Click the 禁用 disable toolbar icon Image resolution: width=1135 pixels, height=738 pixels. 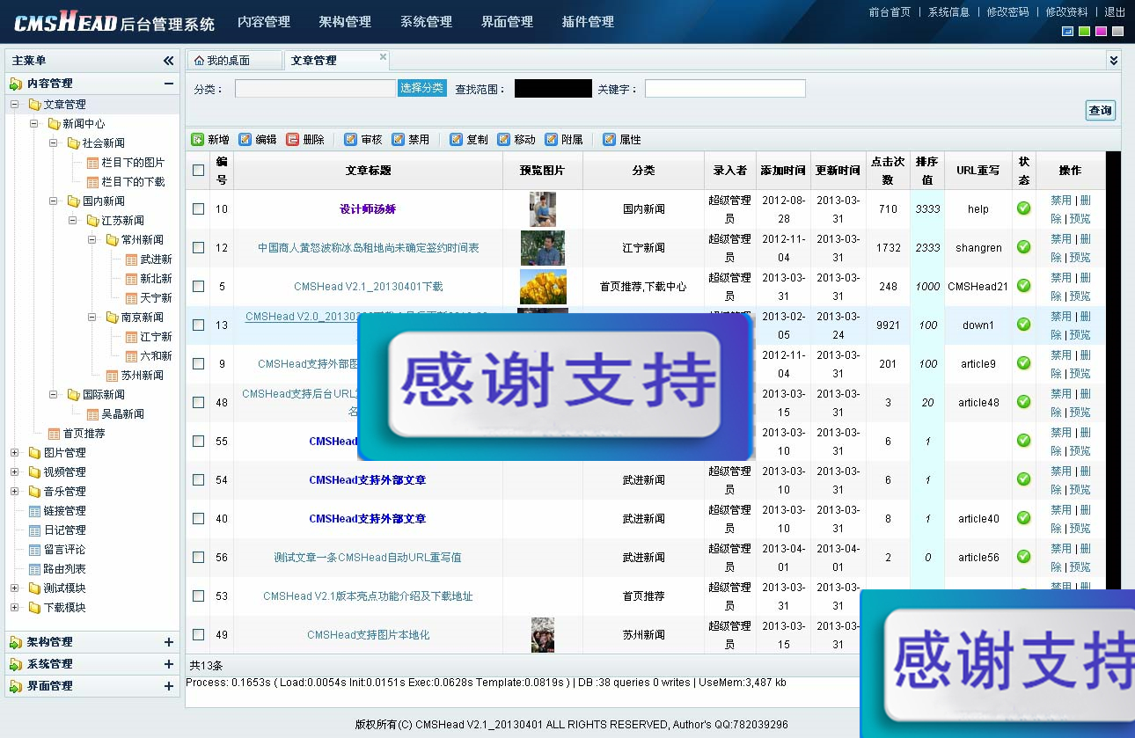[399, 139]
